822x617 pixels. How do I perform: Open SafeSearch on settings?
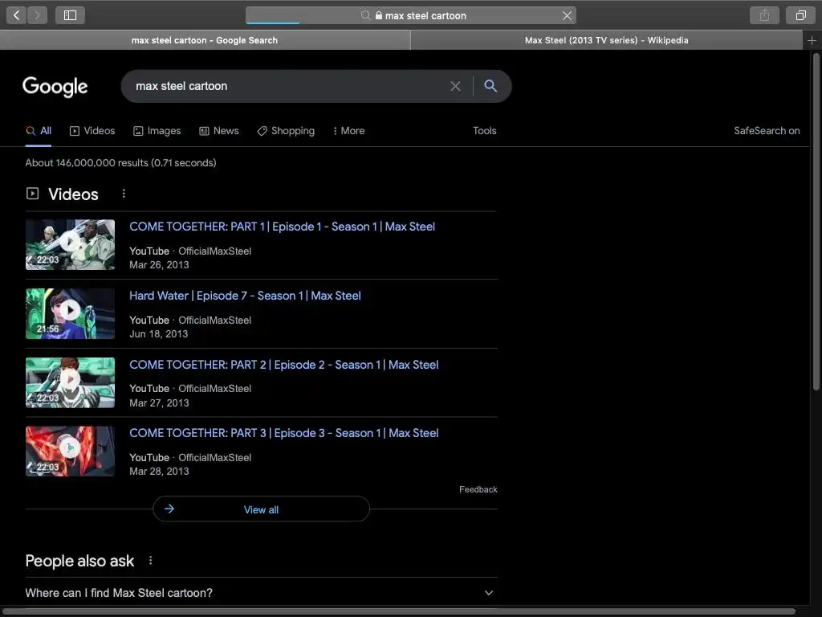pyautogui.click(x=767, y=131)
